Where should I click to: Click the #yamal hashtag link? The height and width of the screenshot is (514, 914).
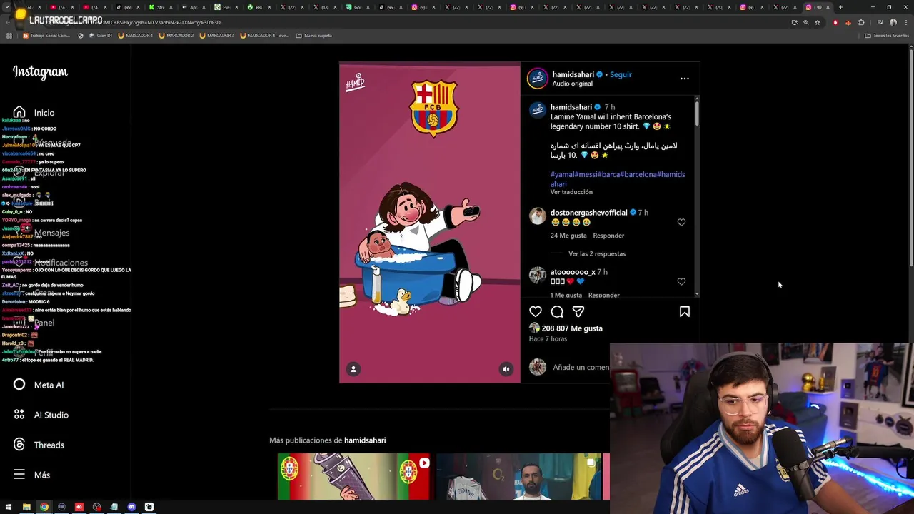tap(562, 174)
